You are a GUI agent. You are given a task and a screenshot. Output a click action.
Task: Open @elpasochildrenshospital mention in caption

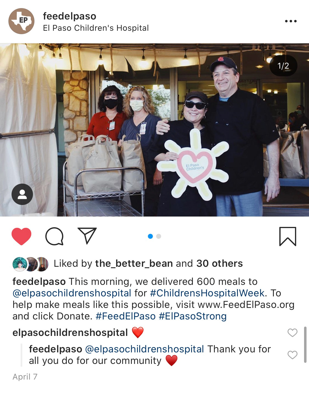click(72, 293)
